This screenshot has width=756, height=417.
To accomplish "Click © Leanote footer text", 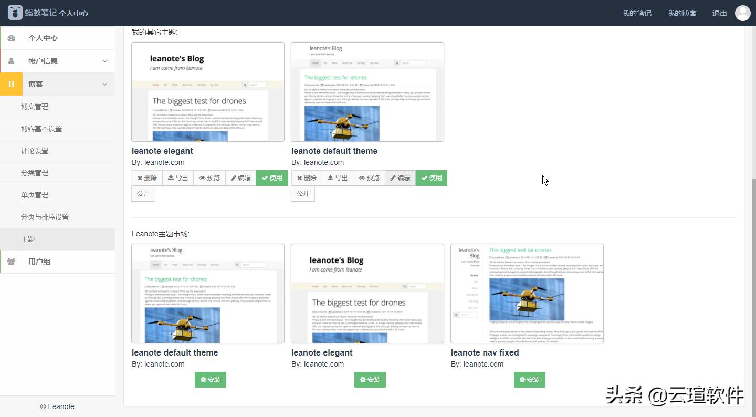I will tap(58, 406).
